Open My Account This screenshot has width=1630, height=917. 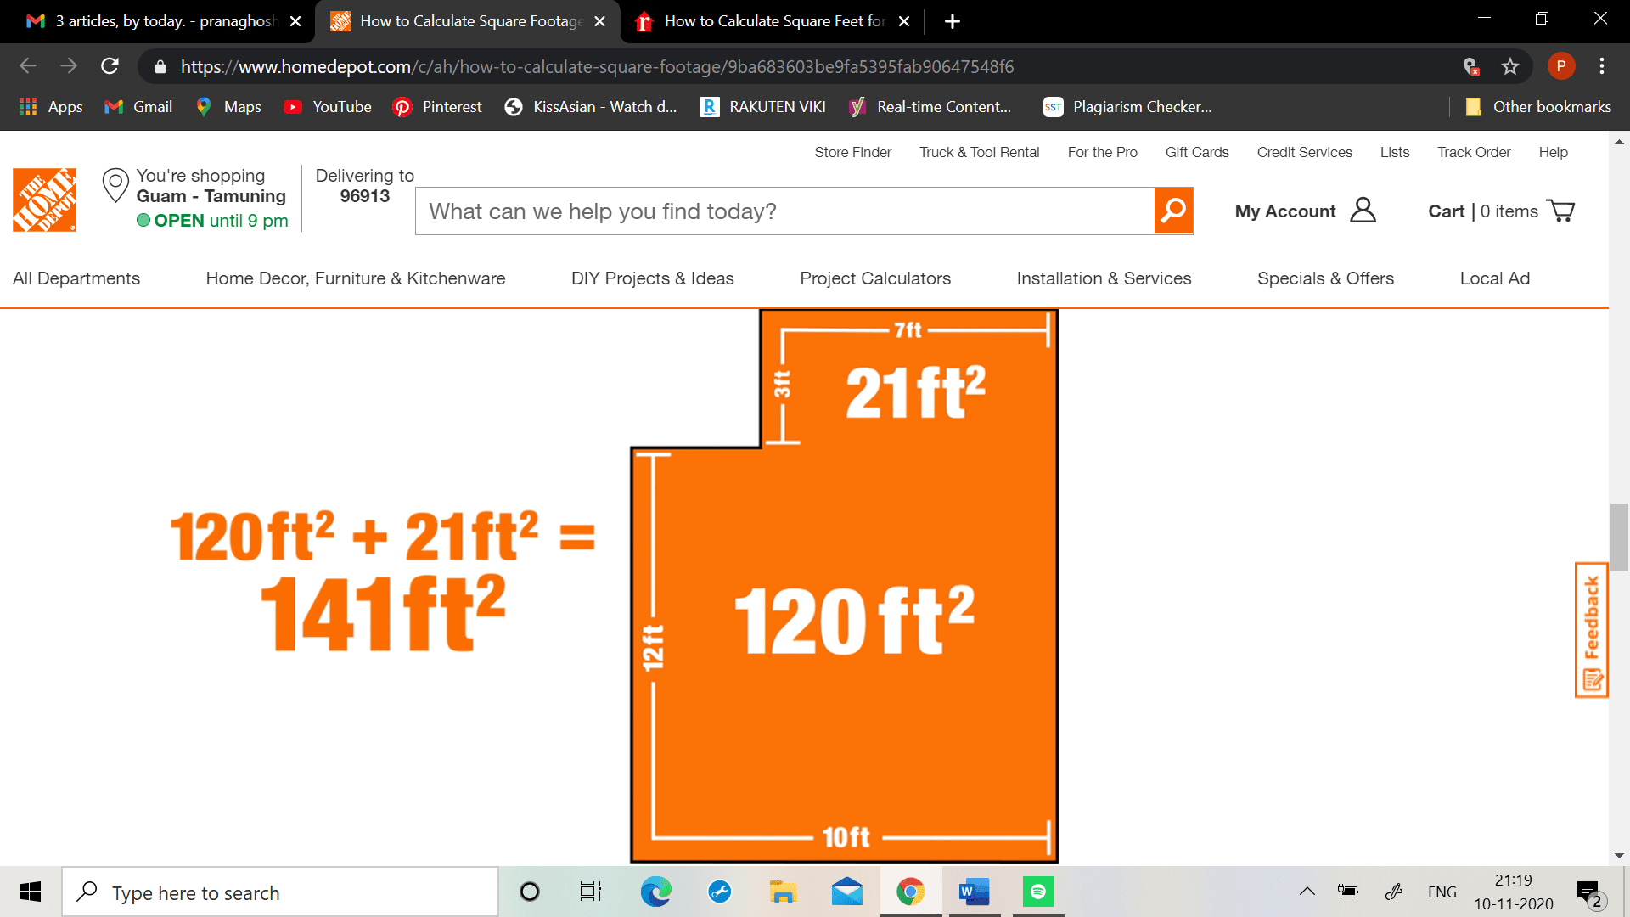1305,211
